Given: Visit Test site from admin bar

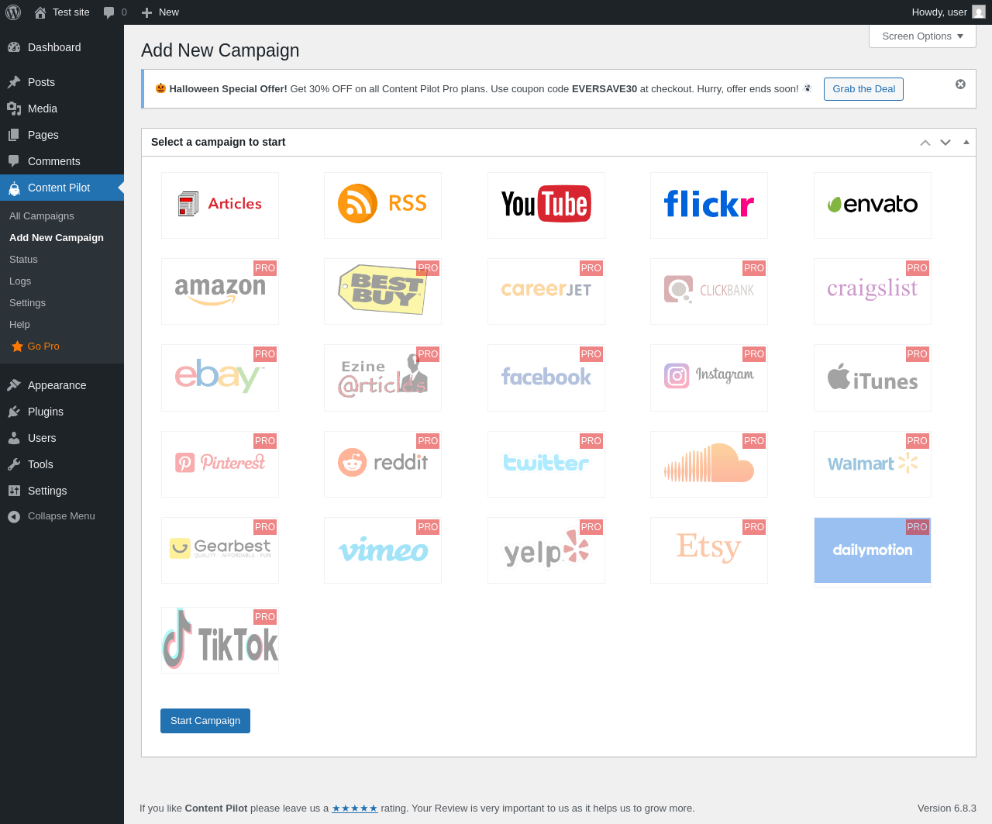Looking at the screenshot, I should coord(62,12).
